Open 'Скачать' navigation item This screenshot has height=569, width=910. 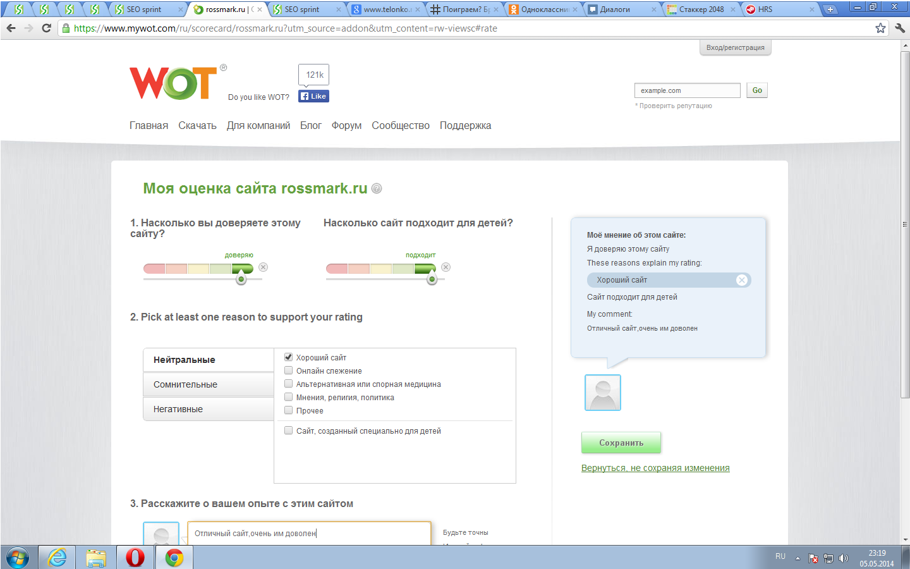[197, 125]
